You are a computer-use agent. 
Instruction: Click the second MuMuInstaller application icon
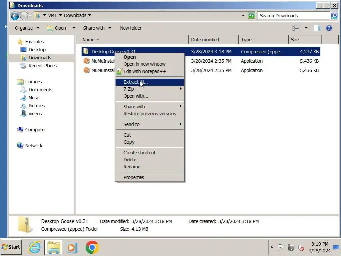(x=87, y=70)
